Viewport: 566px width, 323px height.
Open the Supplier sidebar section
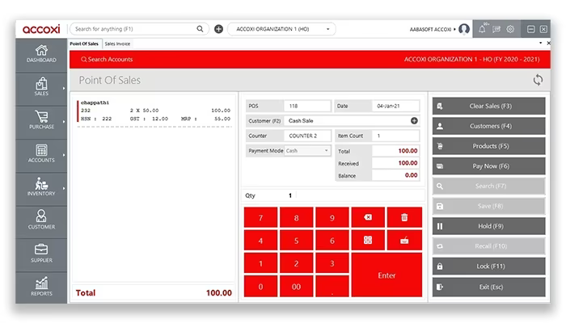coord(41,254)
